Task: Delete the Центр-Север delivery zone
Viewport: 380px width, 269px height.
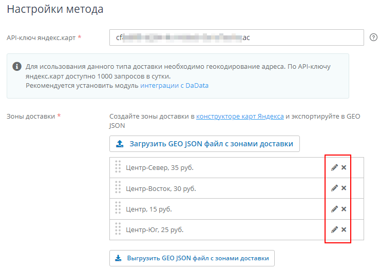Action: tap(344, 167)
